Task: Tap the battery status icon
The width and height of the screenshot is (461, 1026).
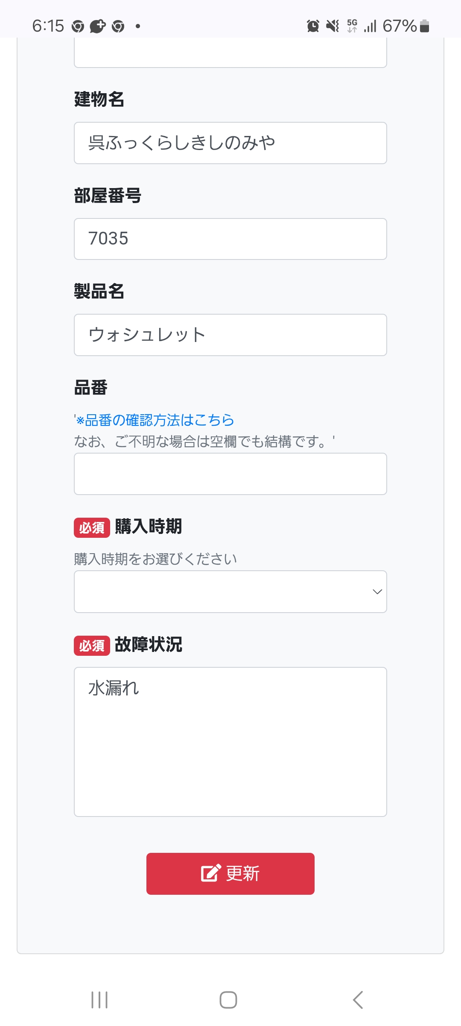Action: coord(424,26)
